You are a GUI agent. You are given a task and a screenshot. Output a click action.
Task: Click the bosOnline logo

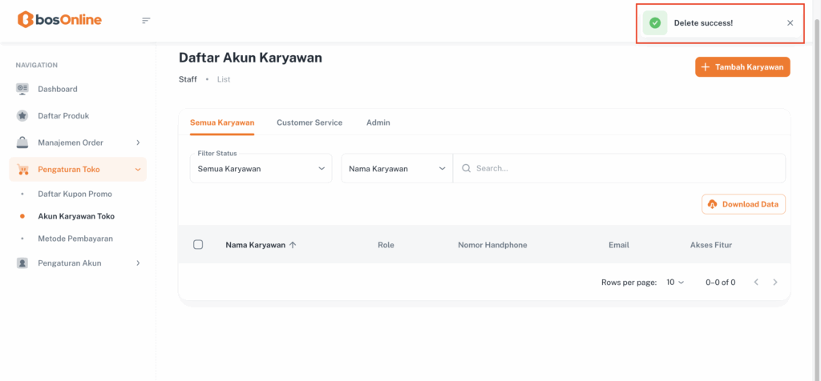tap(59, 20)
